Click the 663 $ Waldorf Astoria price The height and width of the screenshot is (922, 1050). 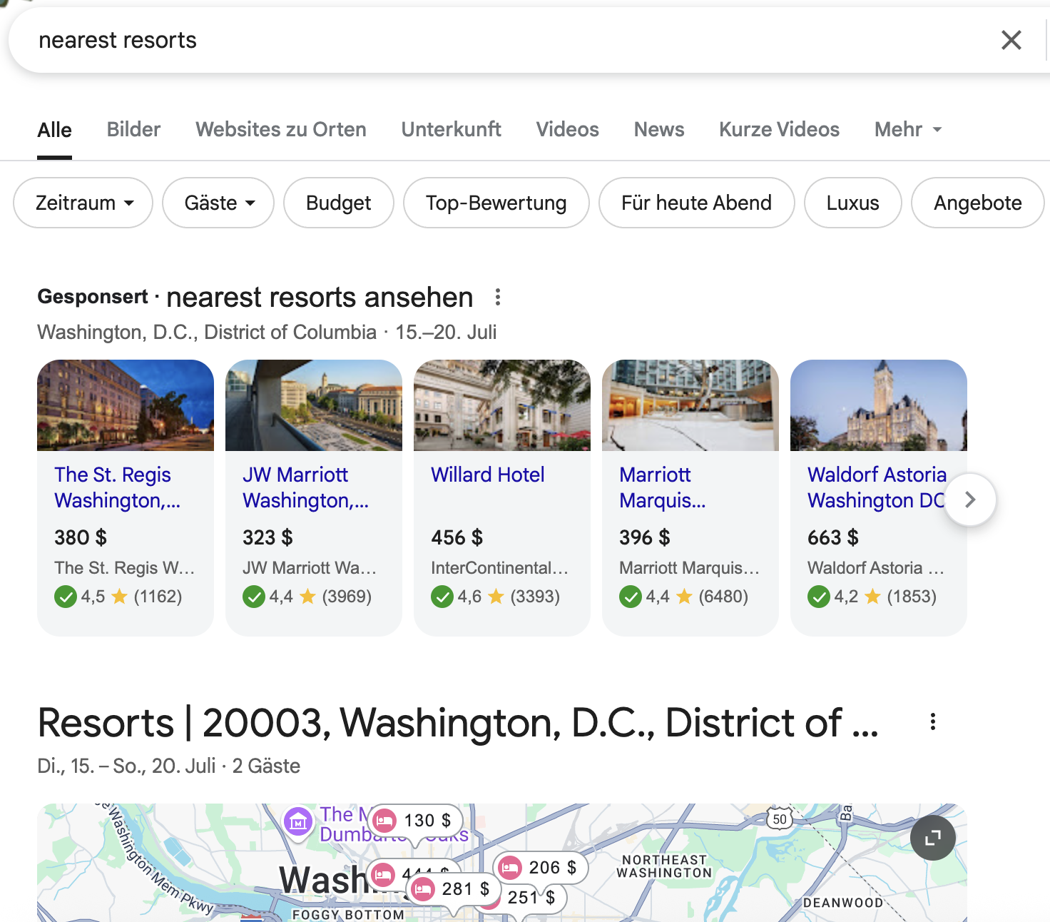coord(833,537)
